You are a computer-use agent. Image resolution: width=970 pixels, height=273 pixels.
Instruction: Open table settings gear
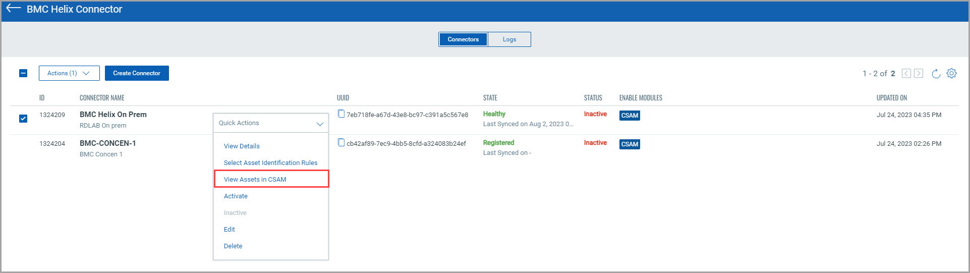(951, 73)
